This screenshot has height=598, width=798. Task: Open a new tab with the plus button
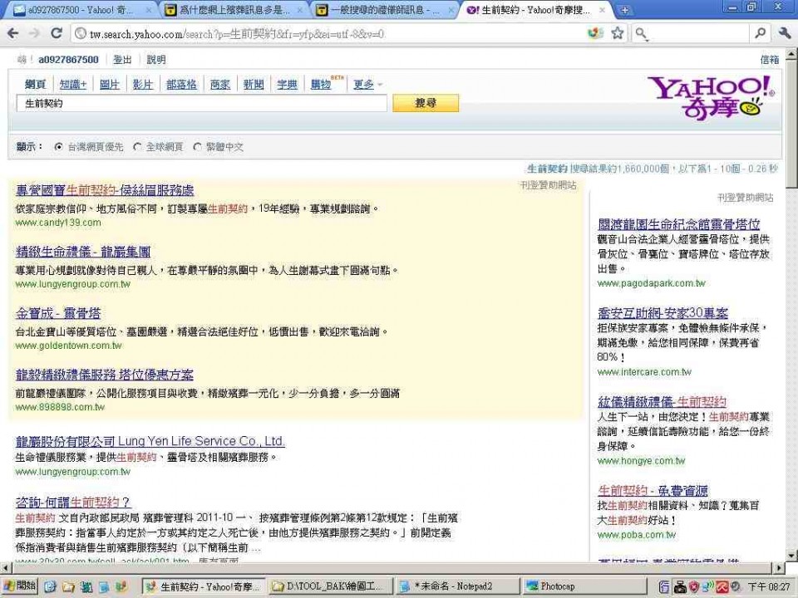click(625, 10)
